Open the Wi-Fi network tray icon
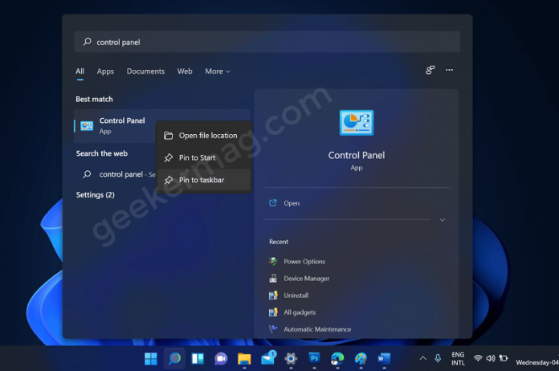Viewport: 559px width, 371px height. (478, 358)
